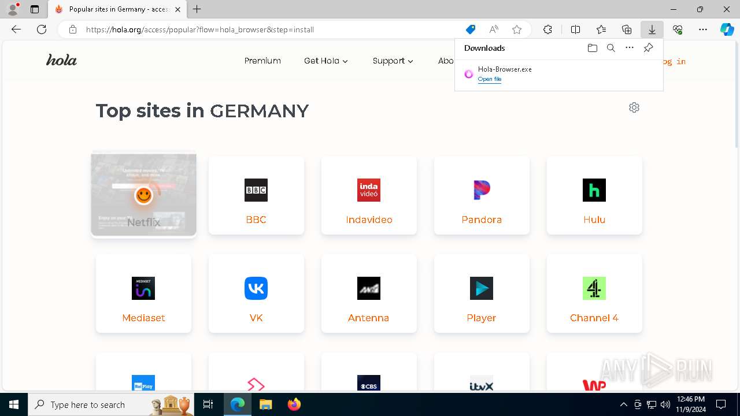
Task: Open the Player site tile
Action: point(482,294)
